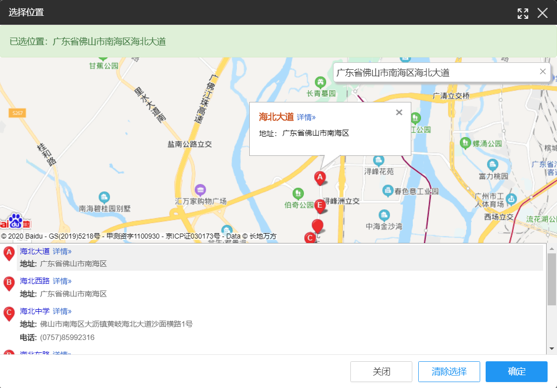The image size is (557, 388).
Task: Click results list scroll down arrow
Action: [552, 348]
